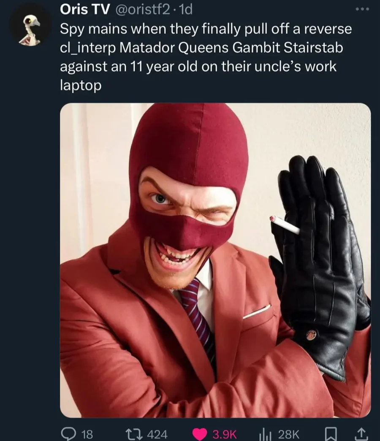Click the 3.9K likes count
The image size is (380, 441).
pyautogui.click(x=225, y=434)
